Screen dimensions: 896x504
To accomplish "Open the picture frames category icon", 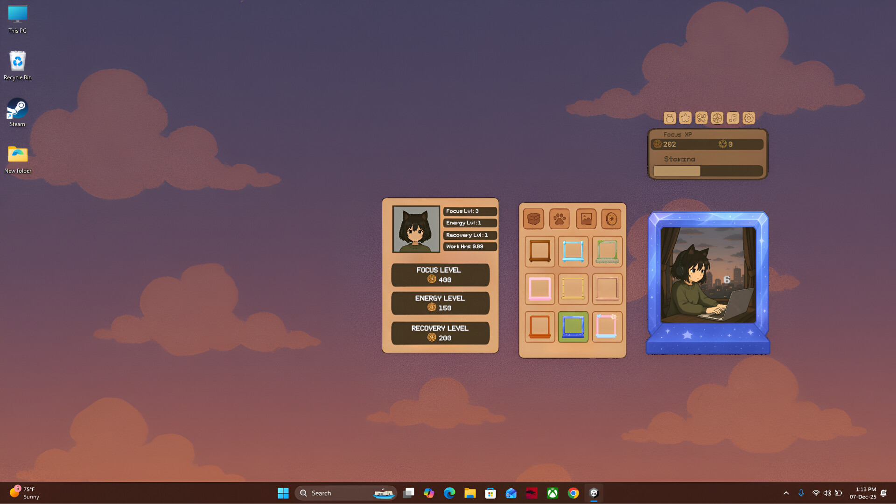I will click(586, 218).
